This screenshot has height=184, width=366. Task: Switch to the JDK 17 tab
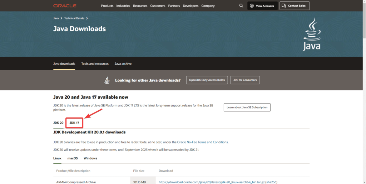tap(74, 123)
